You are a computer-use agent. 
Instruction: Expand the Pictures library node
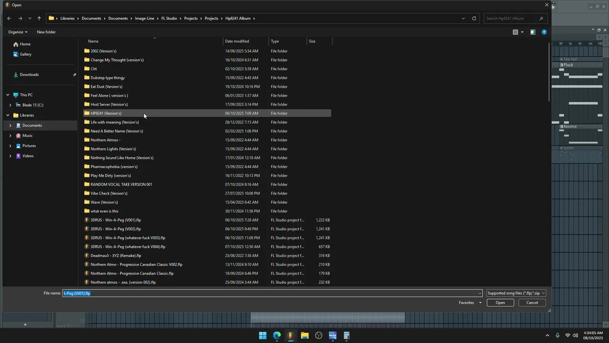pos(10,146)
